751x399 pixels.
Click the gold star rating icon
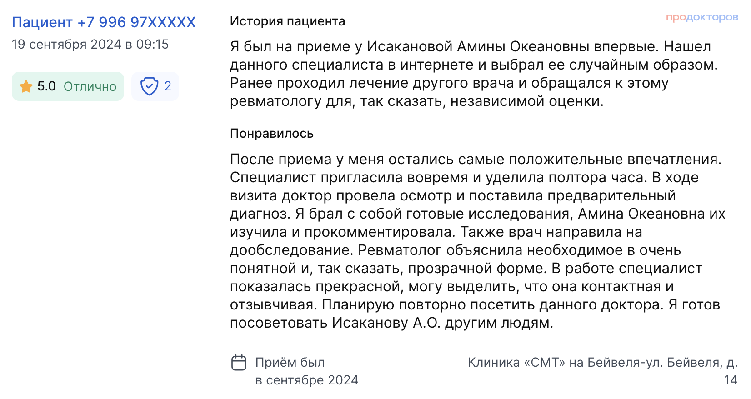(26, 86)
